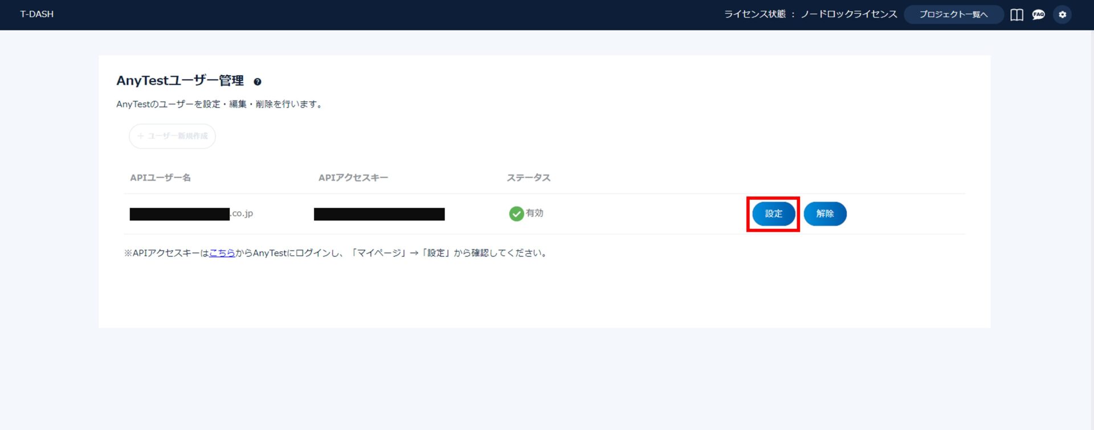Go to プロジェクト一覧へ button

(x=953, y=15)
